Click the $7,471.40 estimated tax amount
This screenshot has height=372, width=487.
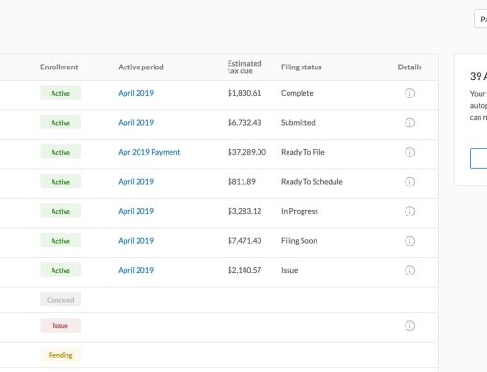tap(244, 241)
